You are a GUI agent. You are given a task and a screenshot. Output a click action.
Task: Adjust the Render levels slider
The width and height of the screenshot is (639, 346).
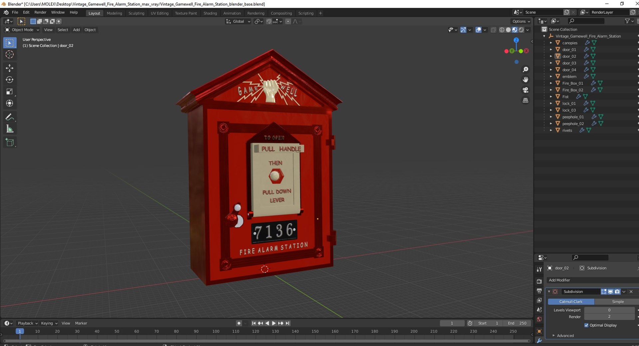[x=609, y=317]
